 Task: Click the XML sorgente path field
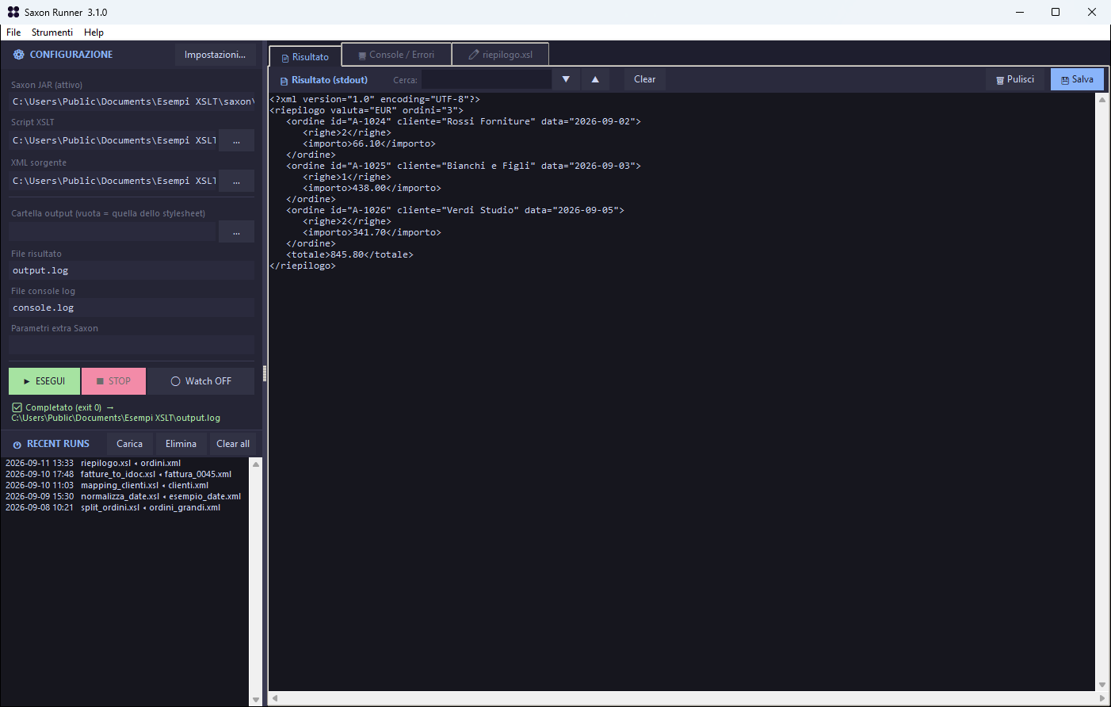(113, 181)
